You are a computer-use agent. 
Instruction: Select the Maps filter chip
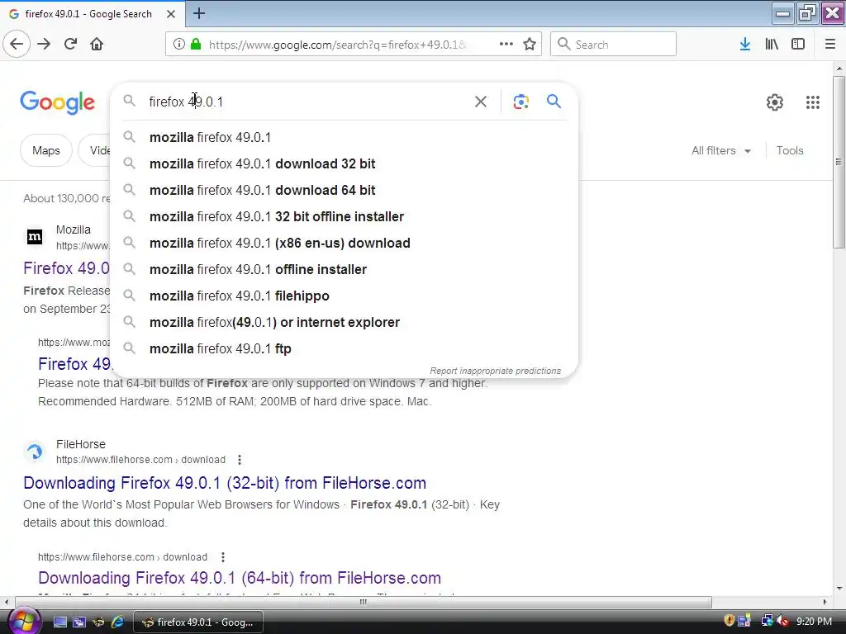click(x=46, y=150)
